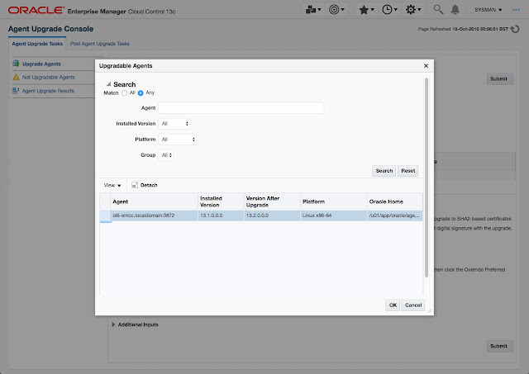529x374 pixels.
Task: Sort by Oracle Home column header
Action: (395, 201)
